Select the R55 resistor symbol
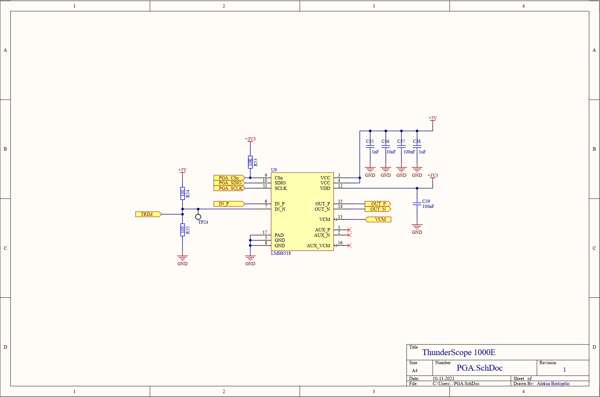Screen dimensions: 600x397 pos(182,230)
